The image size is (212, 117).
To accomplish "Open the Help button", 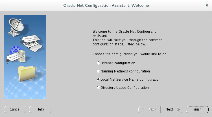I will pos(40,109).
